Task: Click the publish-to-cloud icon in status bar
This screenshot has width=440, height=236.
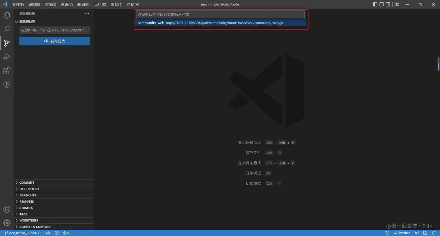Action: [x=48, y=233]
